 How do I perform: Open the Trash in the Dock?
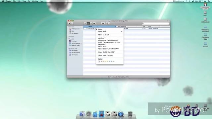[130, 114]
